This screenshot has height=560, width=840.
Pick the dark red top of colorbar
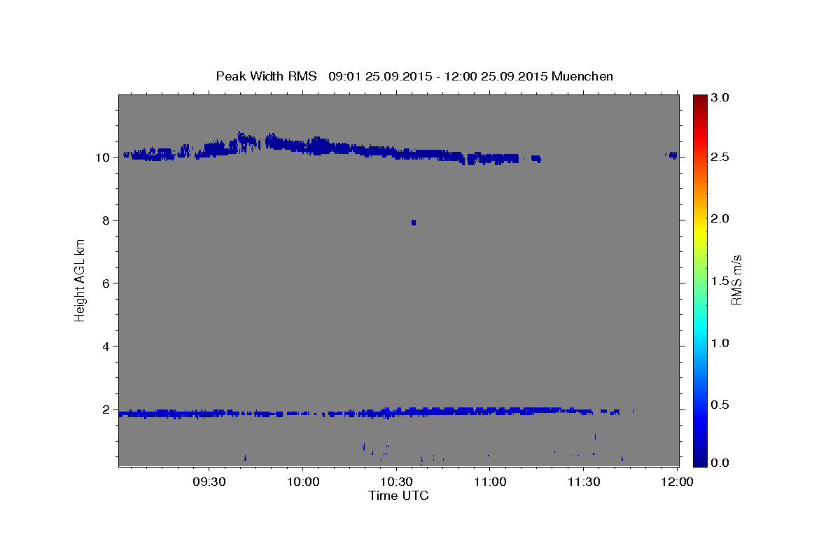[x=699, y=98]
